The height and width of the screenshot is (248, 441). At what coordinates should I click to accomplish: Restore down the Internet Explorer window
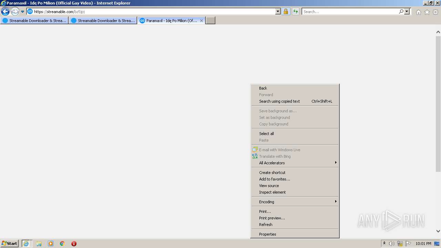(431, 3)
